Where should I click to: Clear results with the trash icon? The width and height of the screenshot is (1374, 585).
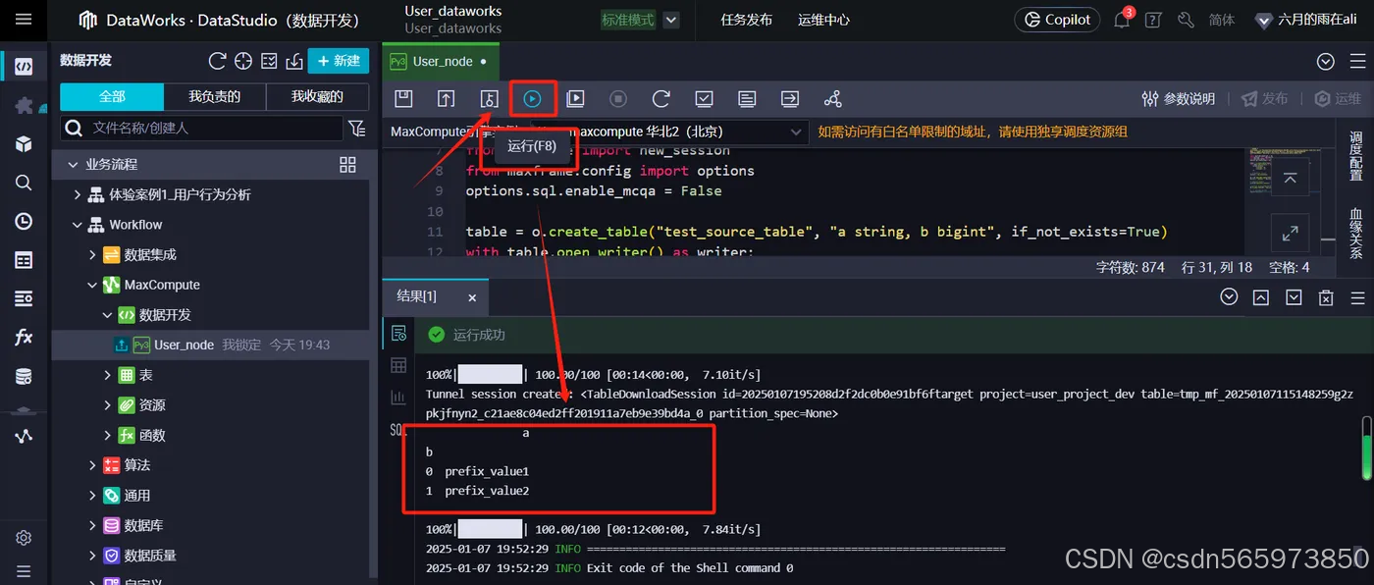point(1326,297)
